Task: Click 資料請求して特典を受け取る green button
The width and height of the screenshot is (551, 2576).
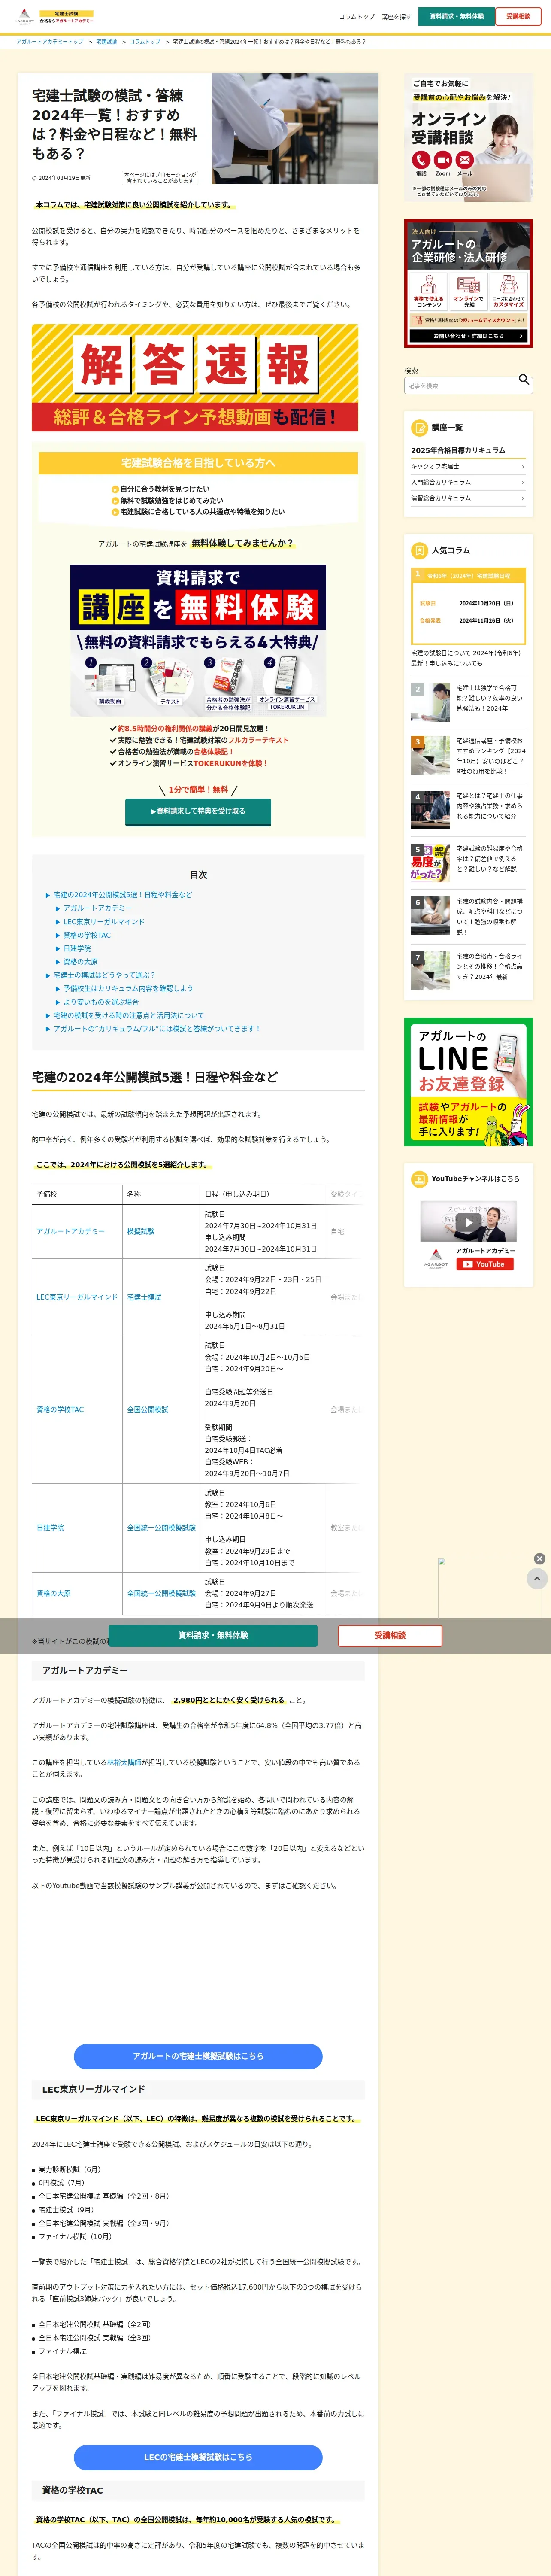Action: pyautogui.click(x=198, y=811)
